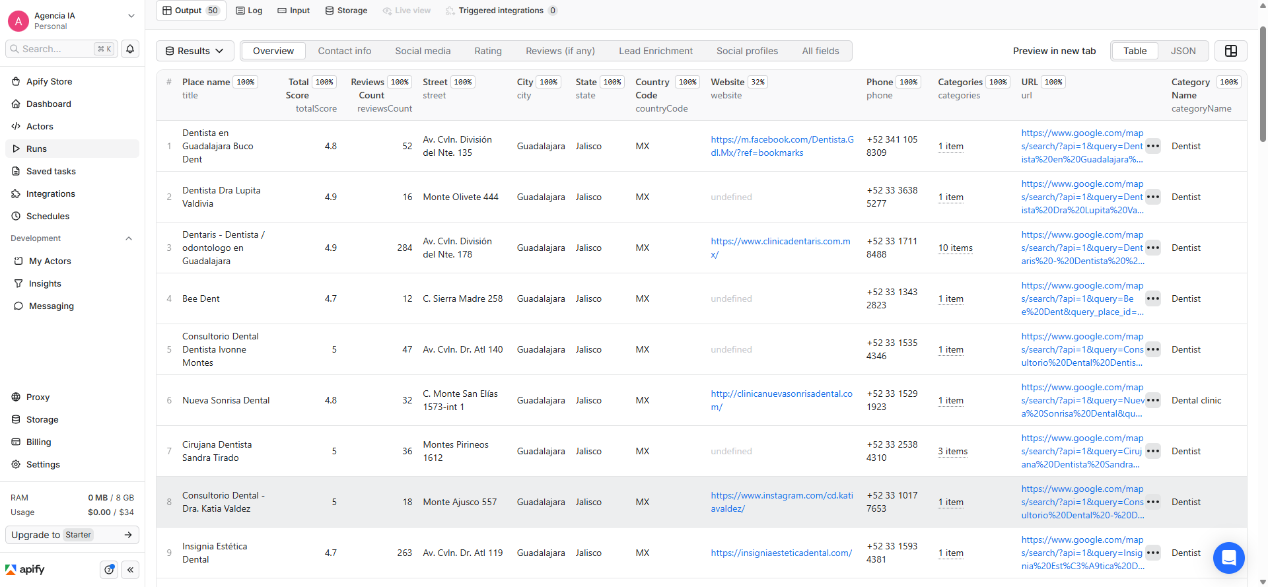Image resolution: width=1268 pixels, height=587 pixels.
Task: Open the chat support bubble
Action: point(1228,558)
